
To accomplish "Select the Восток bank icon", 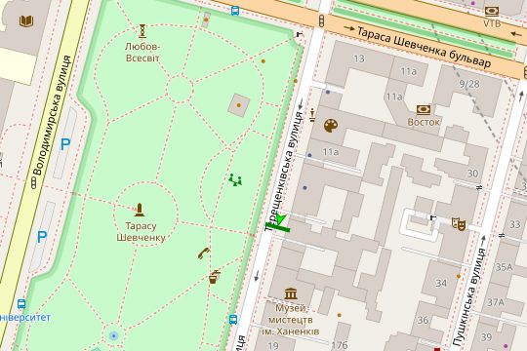I will (x=424, y=109).
